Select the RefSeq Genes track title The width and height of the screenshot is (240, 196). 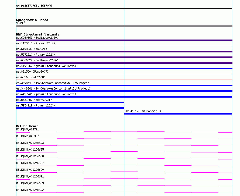click(27, 126)
